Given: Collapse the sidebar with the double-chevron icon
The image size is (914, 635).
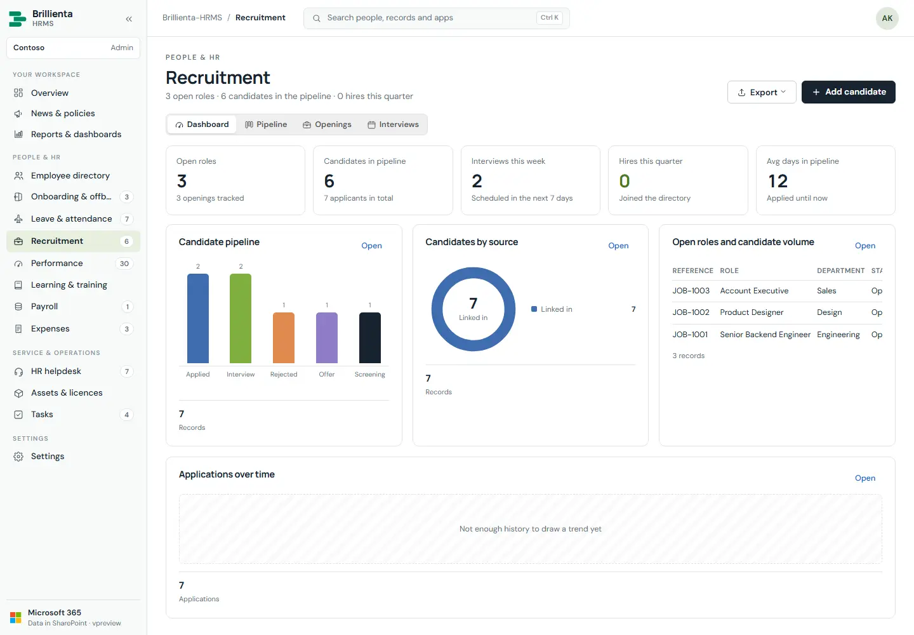Looking at the screenshot, I should 129,19.
